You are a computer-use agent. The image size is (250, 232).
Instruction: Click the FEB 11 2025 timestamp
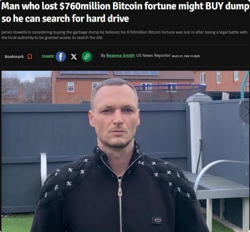(192, 56)
